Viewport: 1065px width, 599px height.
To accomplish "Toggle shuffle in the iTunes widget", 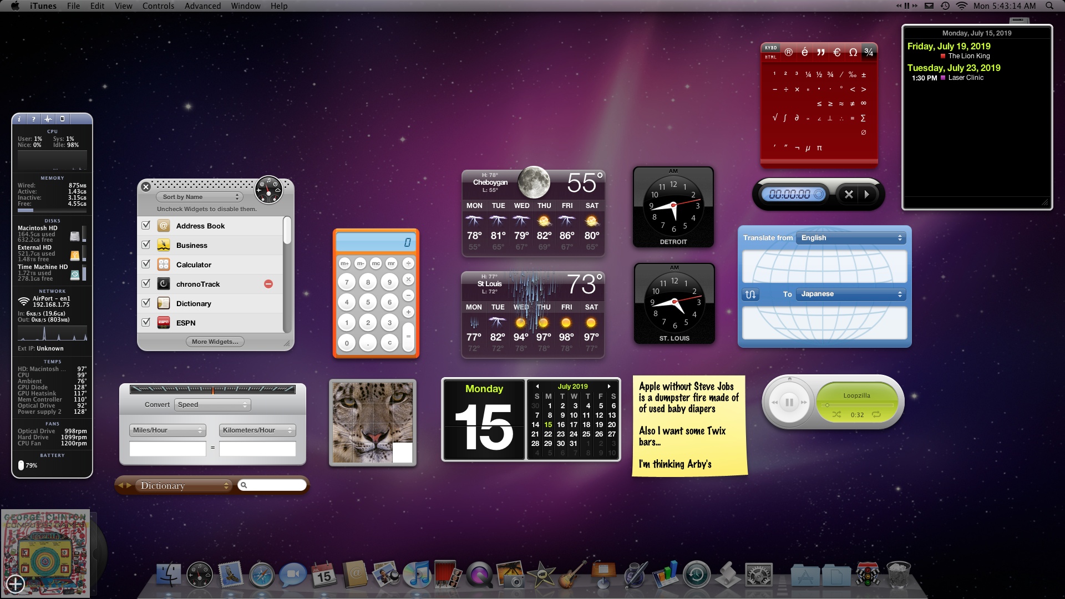I will click(836, 414).
